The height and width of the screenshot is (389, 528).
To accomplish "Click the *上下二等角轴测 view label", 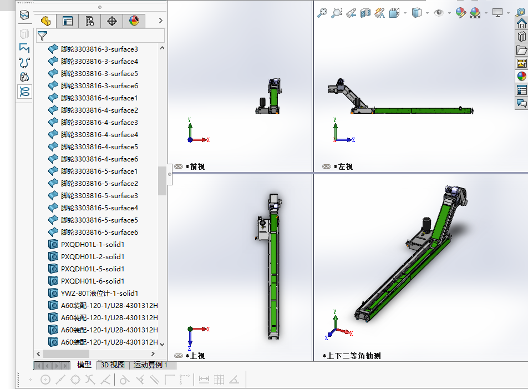I will (x=352, y=356).
